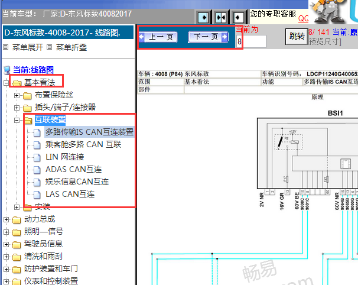The height and width of the screenshot is (285, 358).
Task: Click the collapse-both-panels arrows icon
Action: (221, 17)
